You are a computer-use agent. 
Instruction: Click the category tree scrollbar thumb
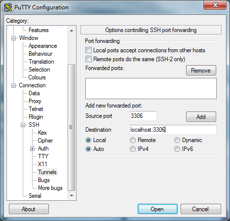(x=72, y=127)
